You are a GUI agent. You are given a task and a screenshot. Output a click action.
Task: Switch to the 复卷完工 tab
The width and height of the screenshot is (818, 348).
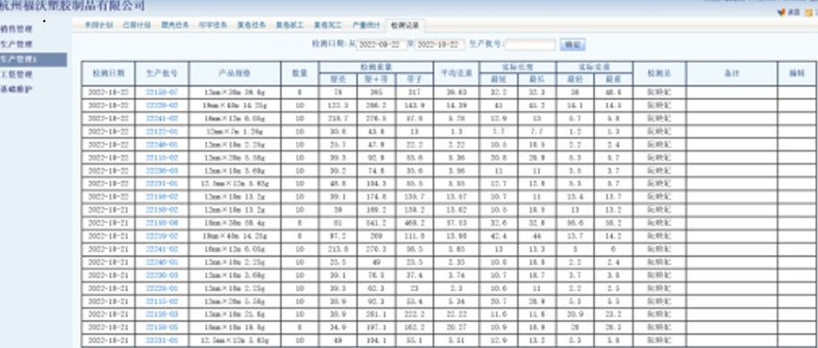(328, 24)
